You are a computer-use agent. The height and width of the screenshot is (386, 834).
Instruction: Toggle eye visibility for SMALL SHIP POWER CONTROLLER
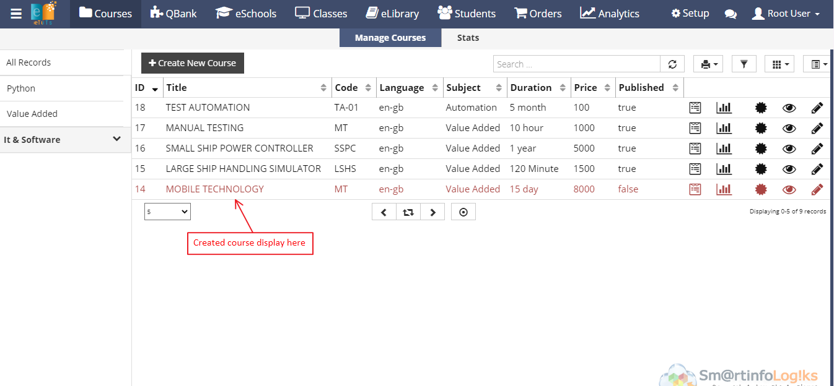click(789, 148)
